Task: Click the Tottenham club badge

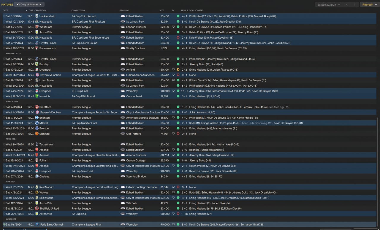Action: (x=37, y=145)
